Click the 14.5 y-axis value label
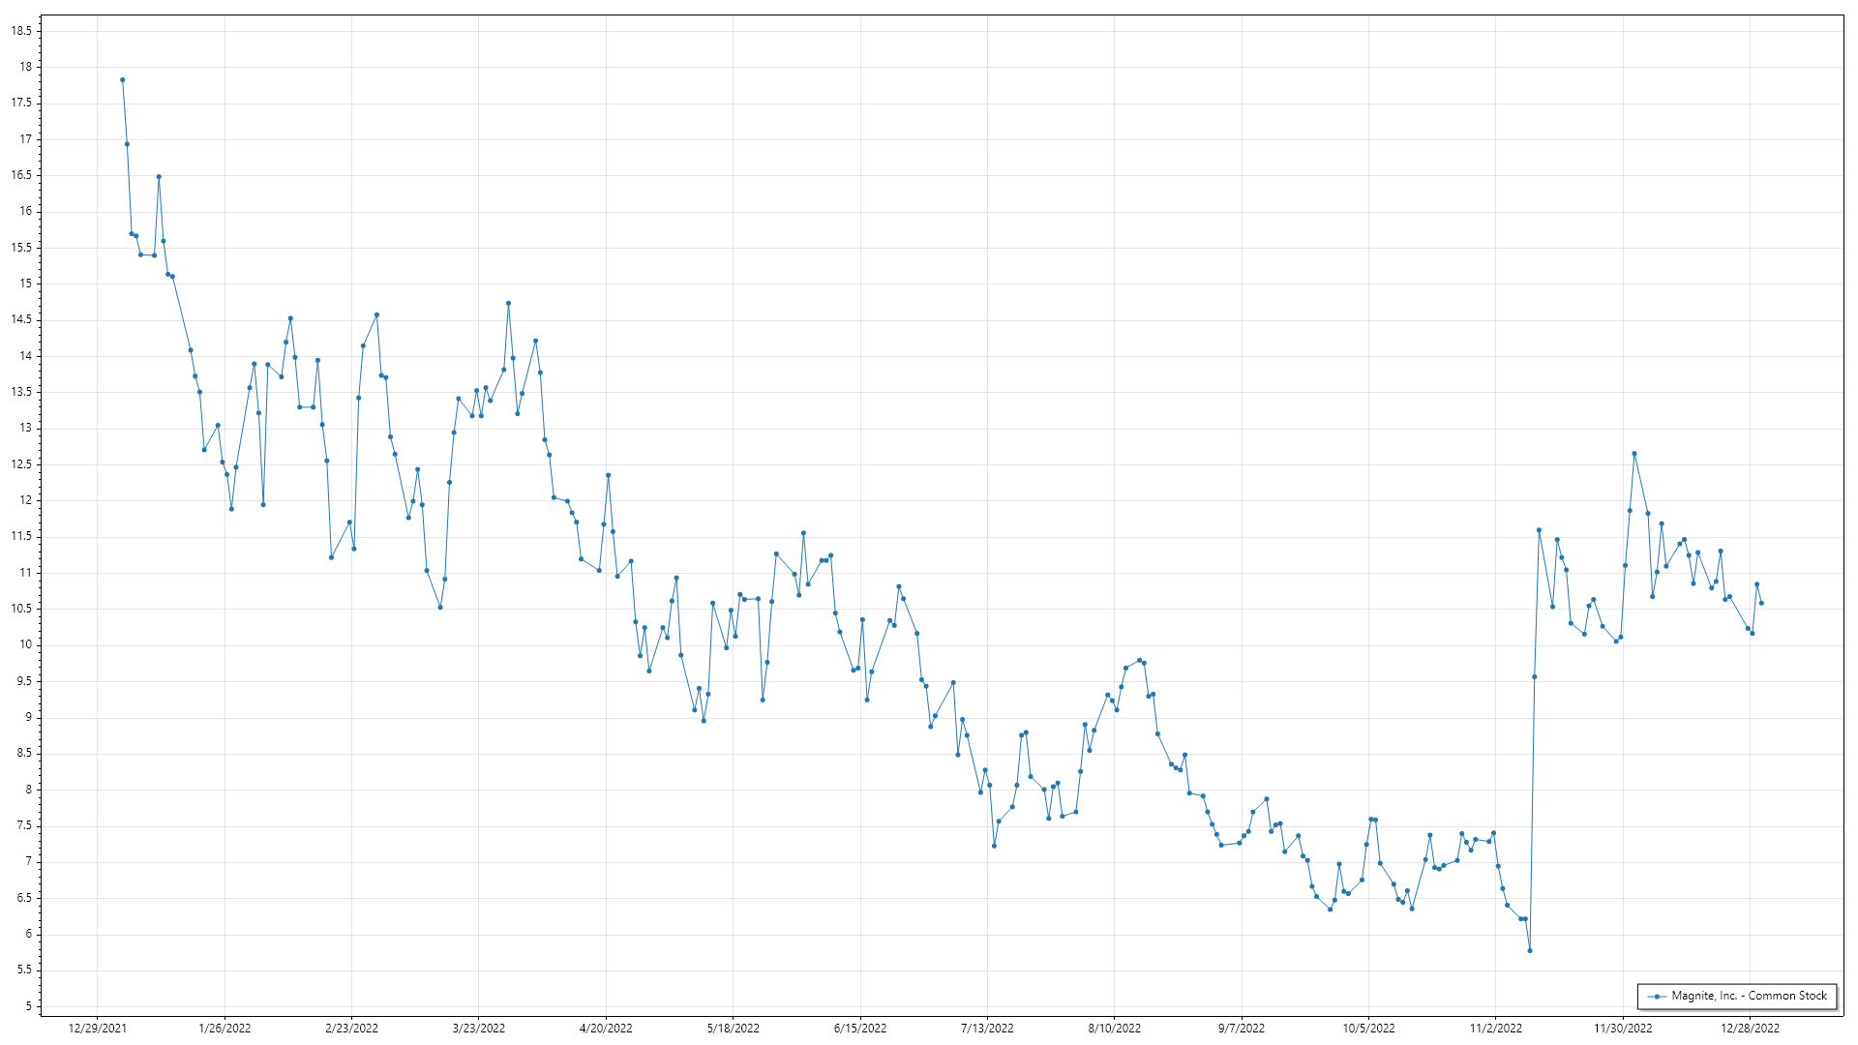 21,320
